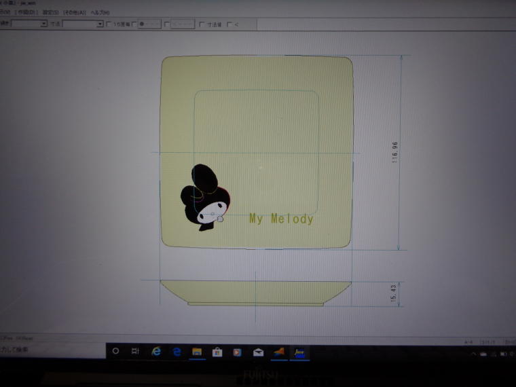The width and height of the screenshot is (516, 387).
Task: Launch Internet Explorer from taskbar
Action: click(156, 352)
